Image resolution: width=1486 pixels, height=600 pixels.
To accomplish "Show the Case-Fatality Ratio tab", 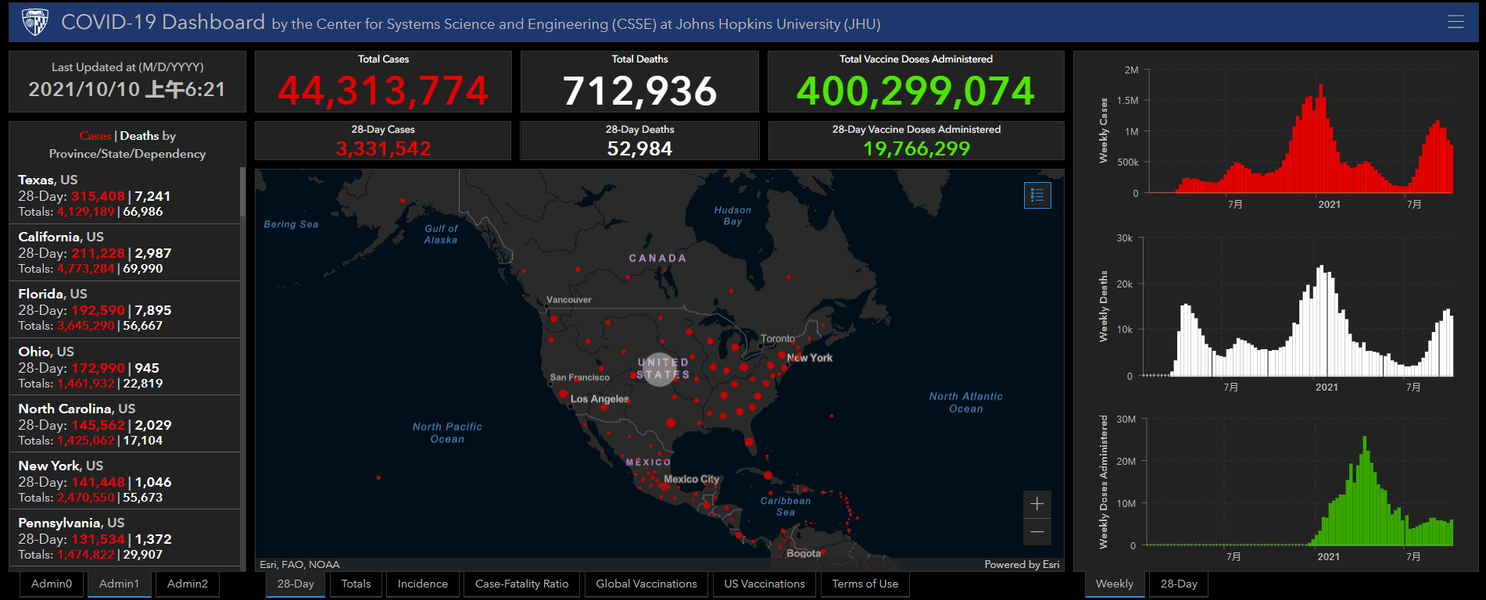I will pyautogui.click(x=522, y=584).
